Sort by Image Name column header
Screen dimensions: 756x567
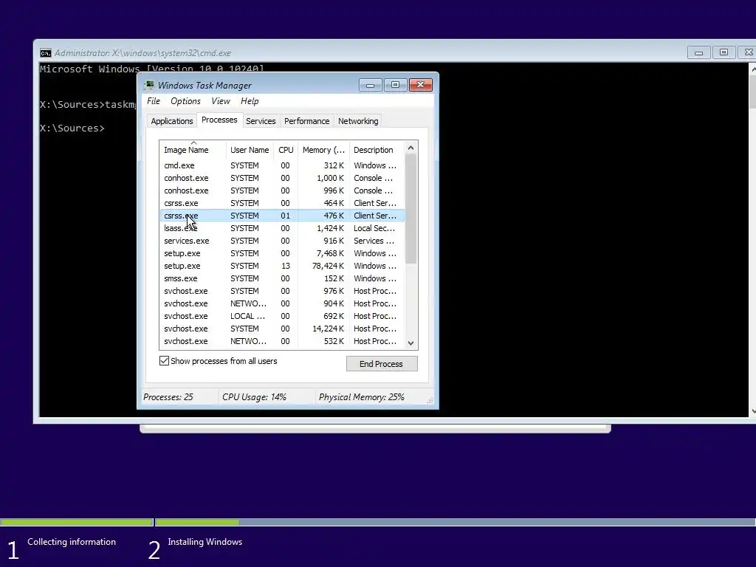(193, 149)
